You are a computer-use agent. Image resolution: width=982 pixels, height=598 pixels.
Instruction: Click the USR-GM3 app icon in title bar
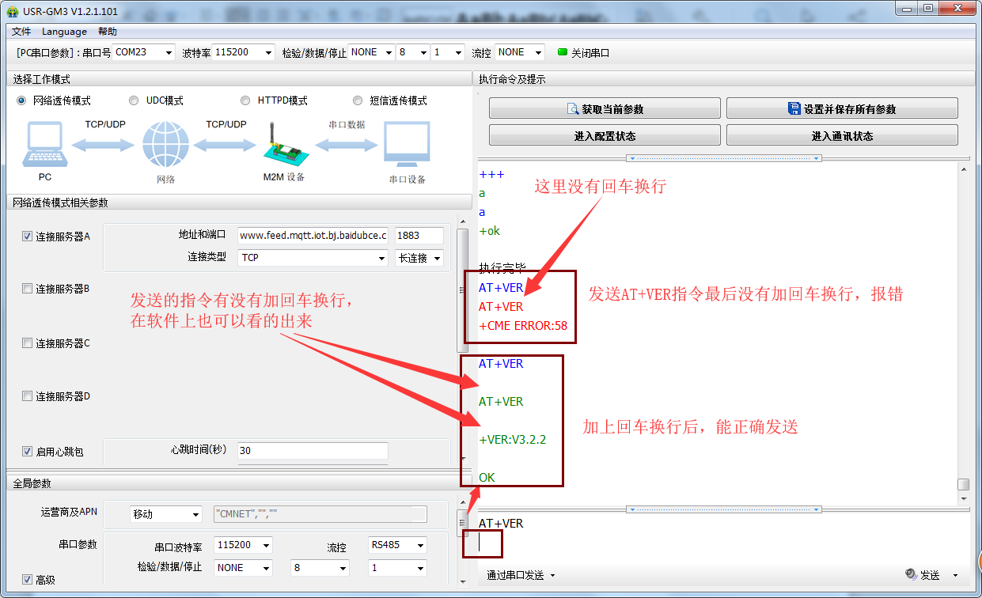click(x=13, y=11)
